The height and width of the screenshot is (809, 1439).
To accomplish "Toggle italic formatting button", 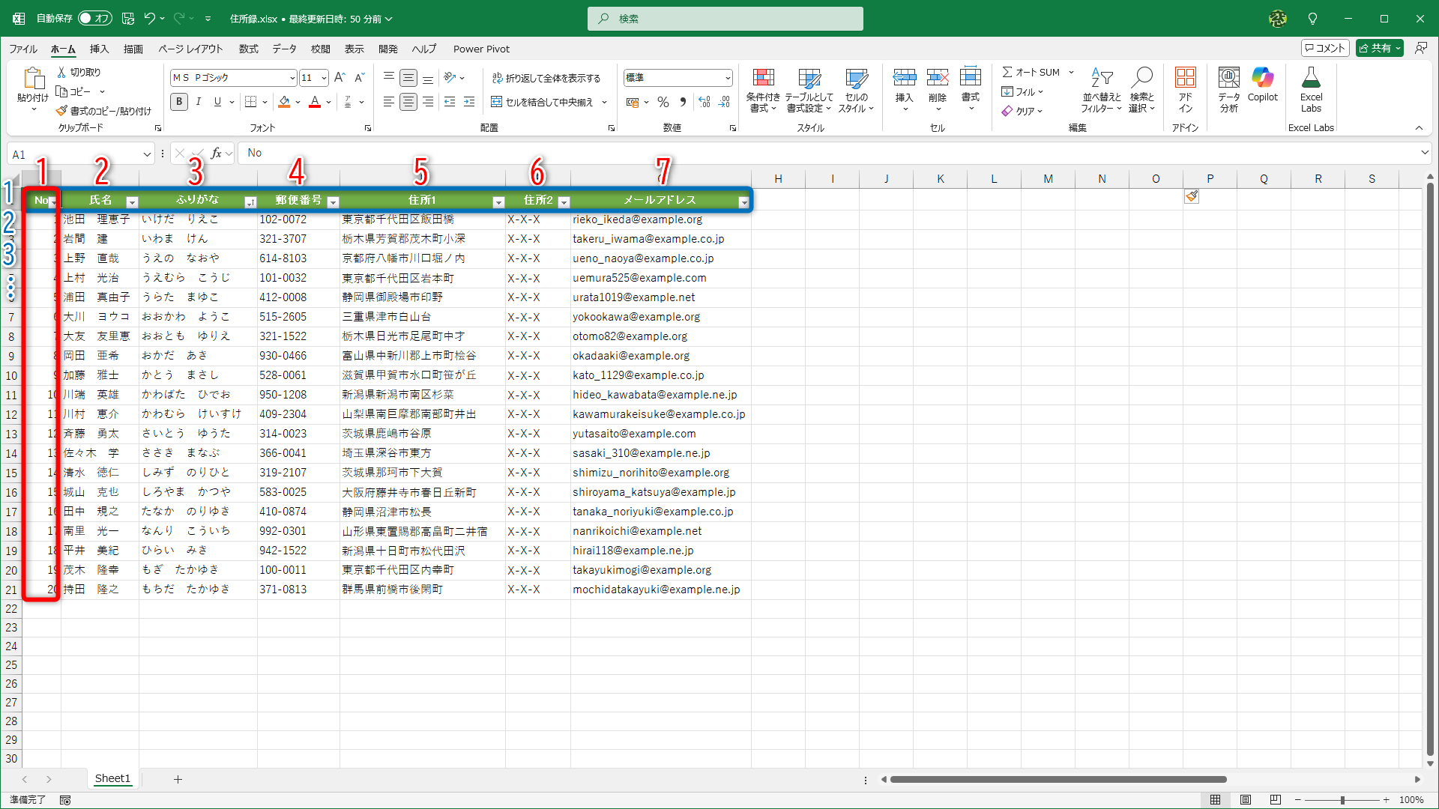I will click(198, 102).
